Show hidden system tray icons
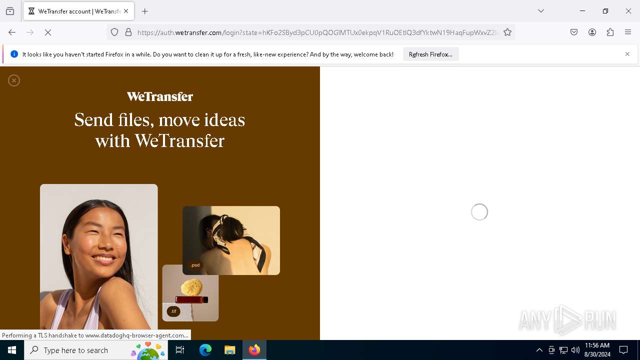The height and width of the screenshot is (360, 640). click(x=539, y=350)
